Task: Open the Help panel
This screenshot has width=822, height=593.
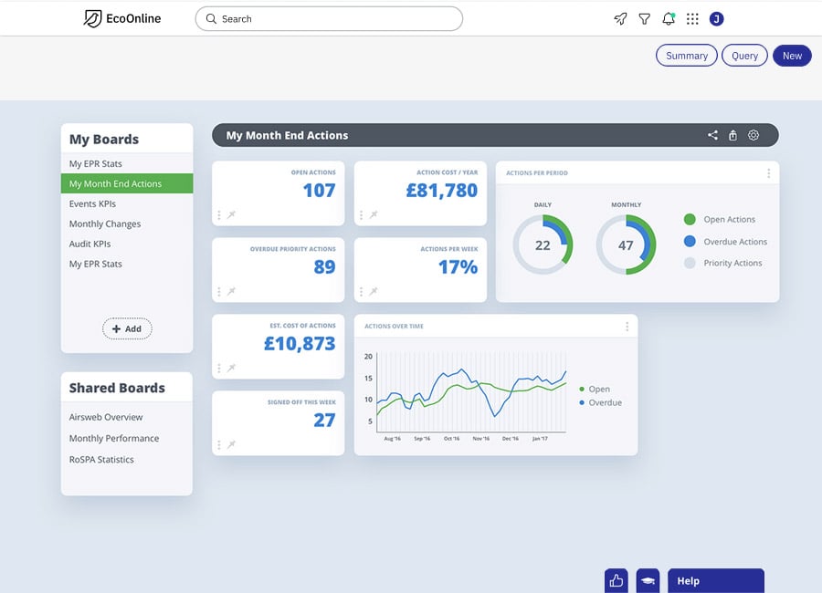Action: 715,580
